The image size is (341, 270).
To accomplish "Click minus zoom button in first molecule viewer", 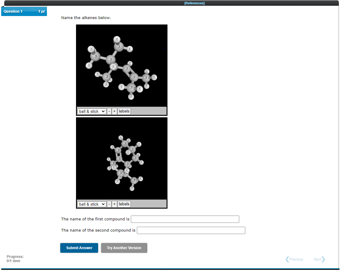I will [109, 111].
